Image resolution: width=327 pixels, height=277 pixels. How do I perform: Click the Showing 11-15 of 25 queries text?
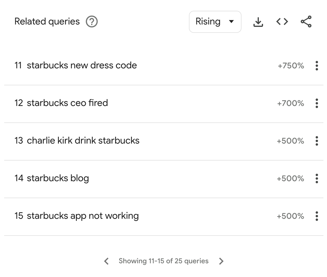[x=163, y=261]
